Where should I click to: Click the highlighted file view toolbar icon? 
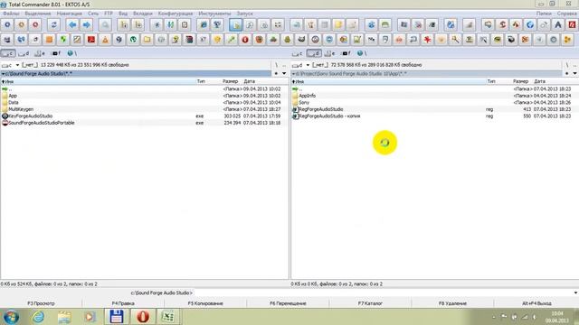235,25
